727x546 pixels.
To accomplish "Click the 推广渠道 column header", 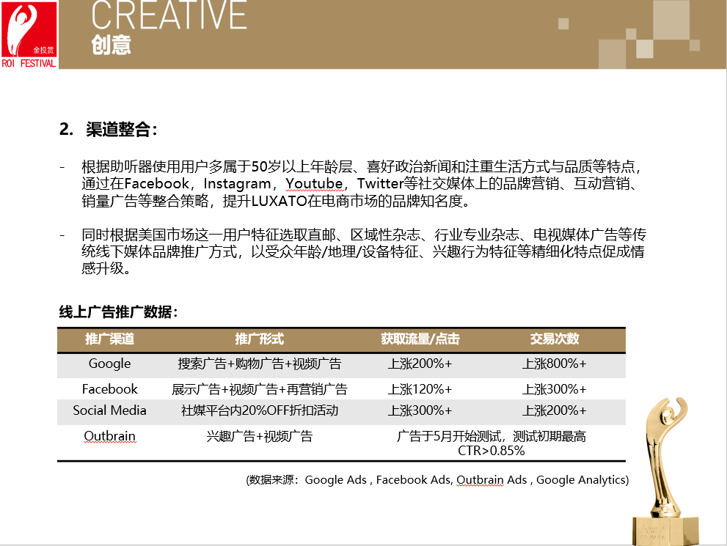I will click(x=109, y=339).
